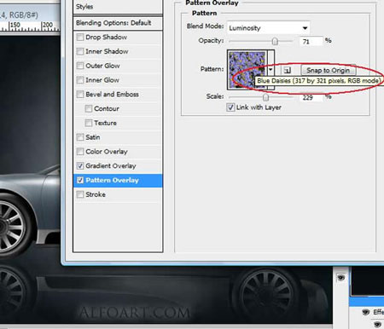
Task: Click the Snap to Origin button
Action: pyautogui.click(x=328, y=70)
